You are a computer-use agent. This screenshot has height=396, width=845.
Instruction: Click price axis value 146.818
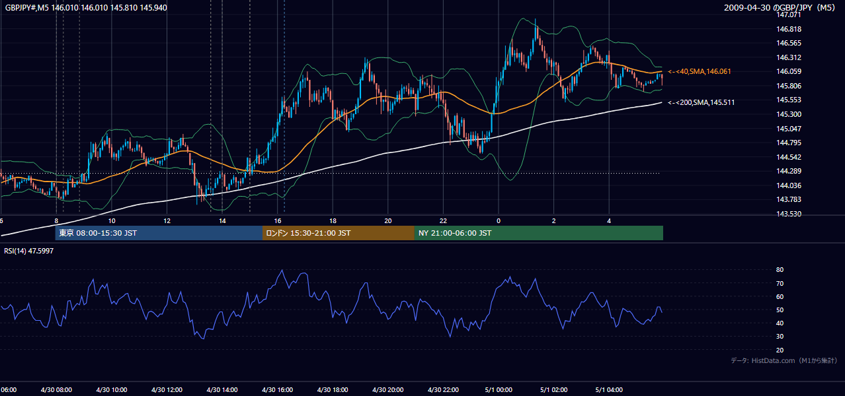coord(790,29)
